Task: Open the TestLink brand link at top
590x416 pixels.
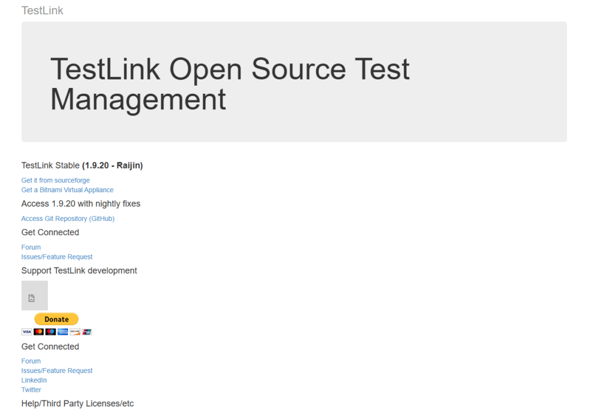Action: click(42, 10)
